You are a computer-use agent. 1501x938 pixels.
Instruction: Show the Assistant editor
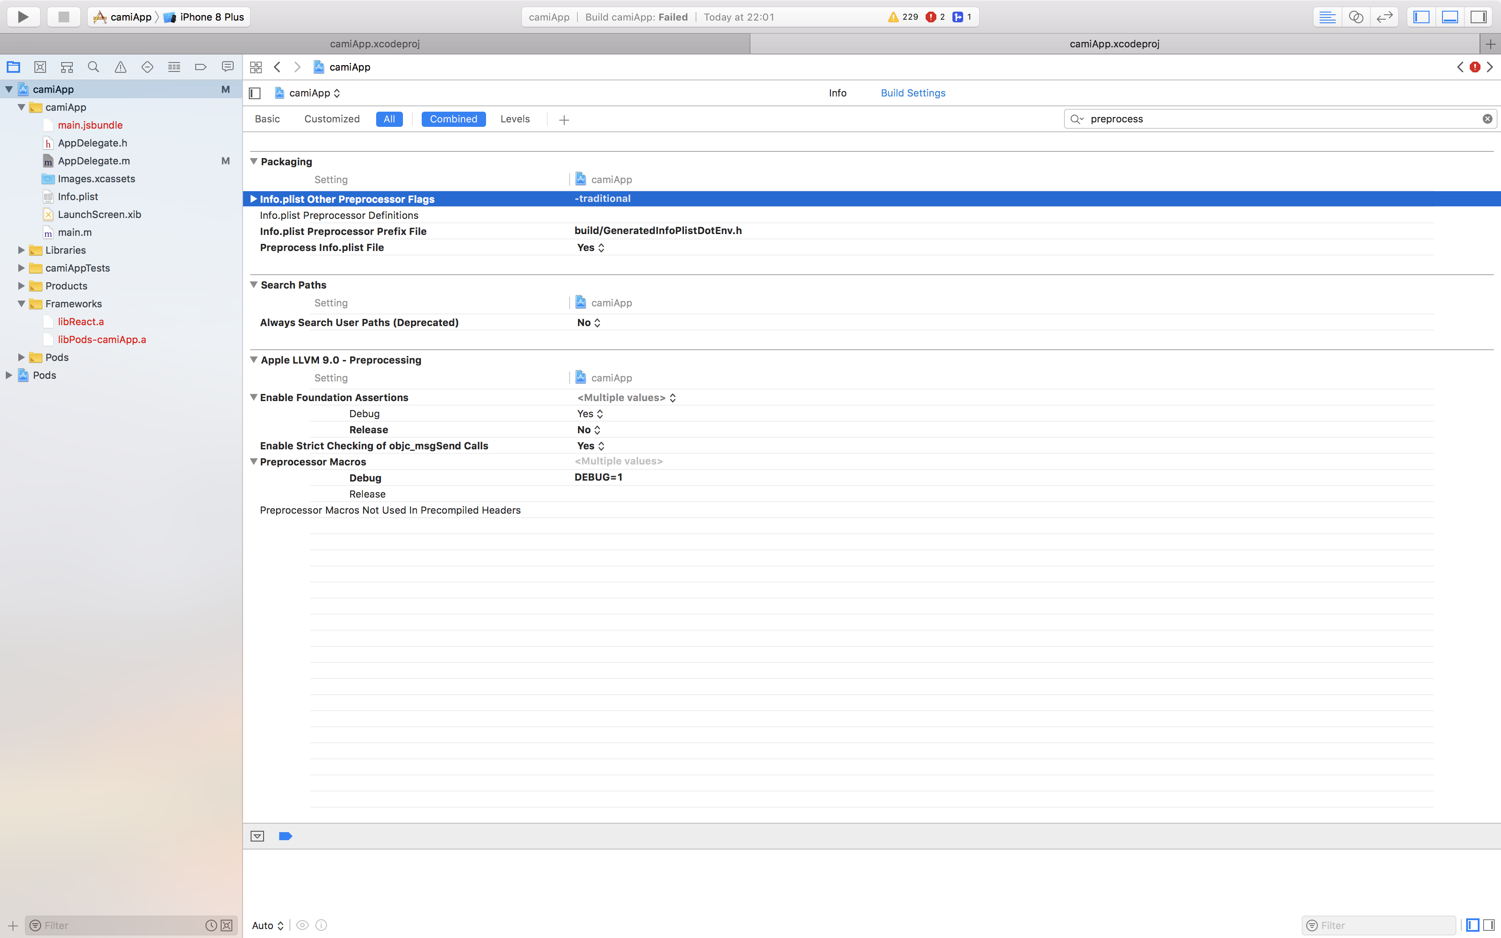[1356, 17]
